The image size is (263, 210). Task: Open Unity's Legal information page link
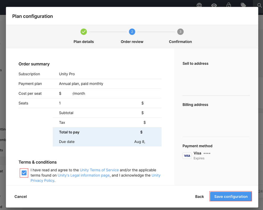[84, 175]
